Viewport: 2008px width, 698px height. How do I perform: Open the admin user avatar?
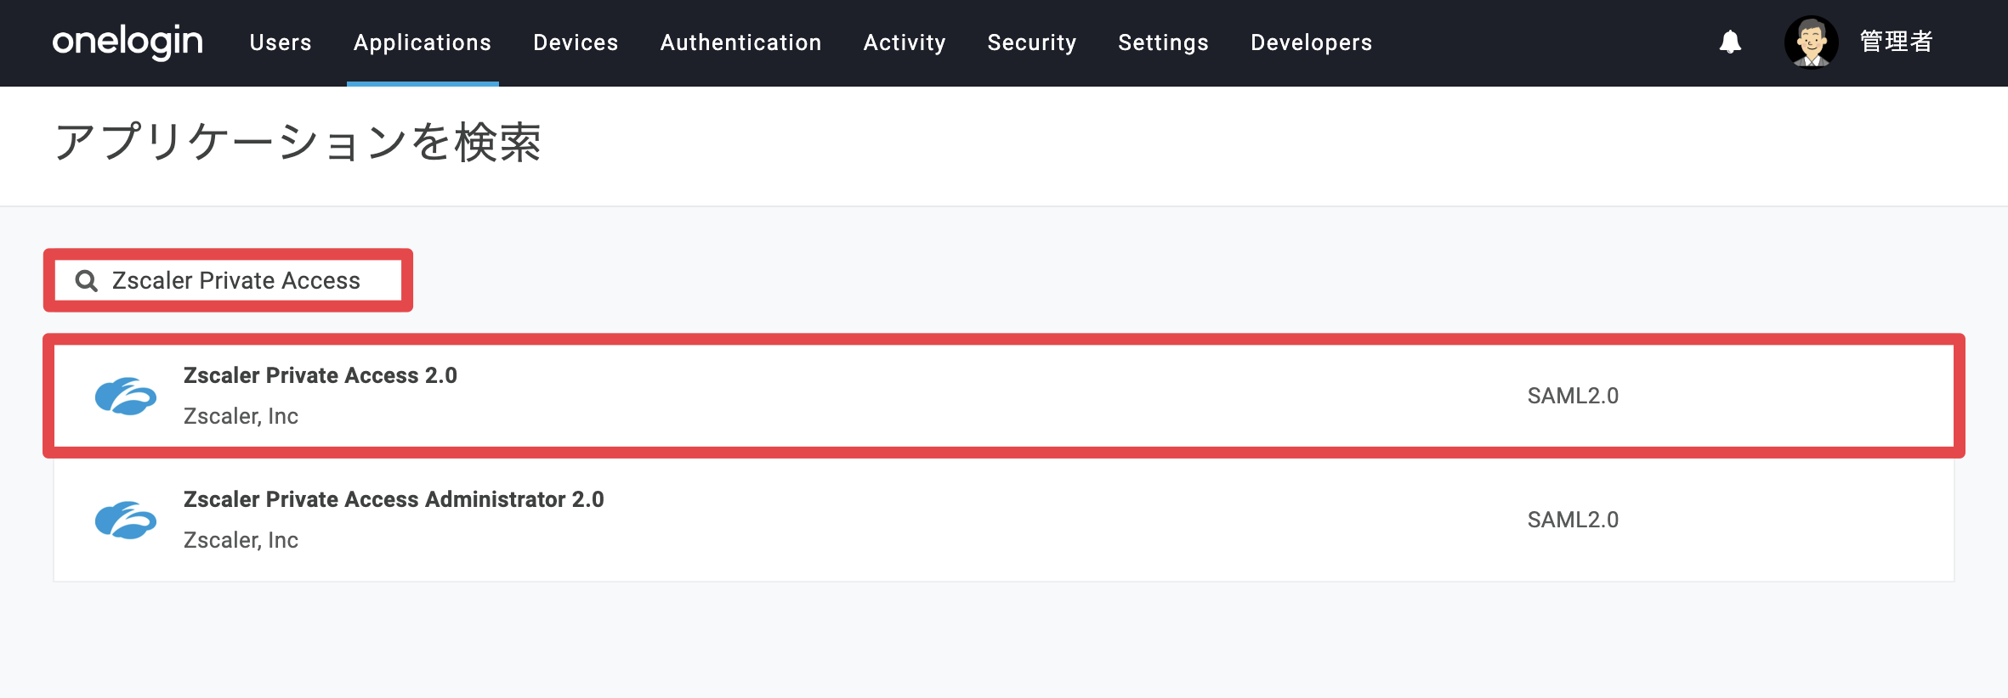1812,42
